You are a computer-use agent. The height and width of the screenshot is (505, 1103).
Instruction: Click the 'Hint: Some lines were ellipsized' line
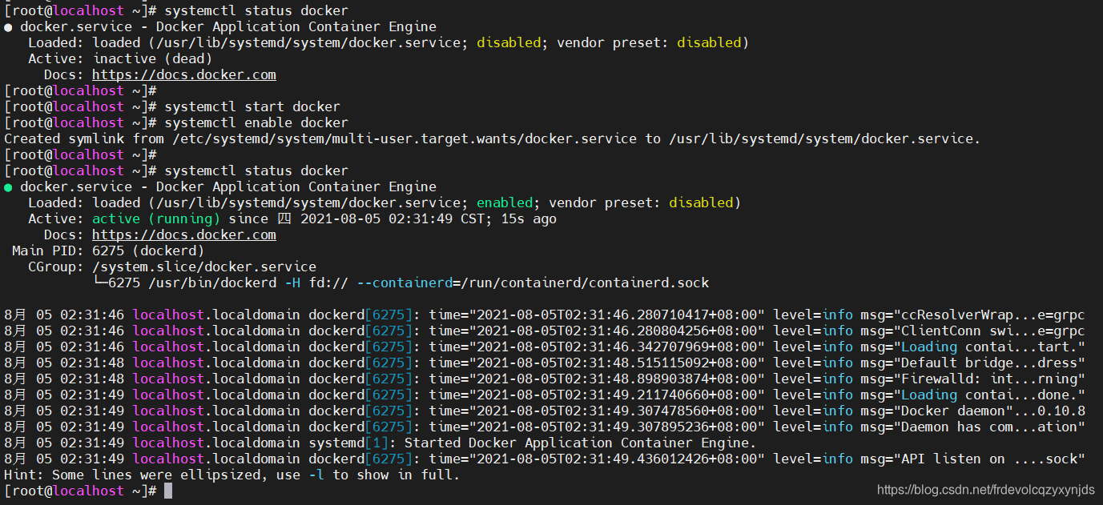click(x=232, y=475)
